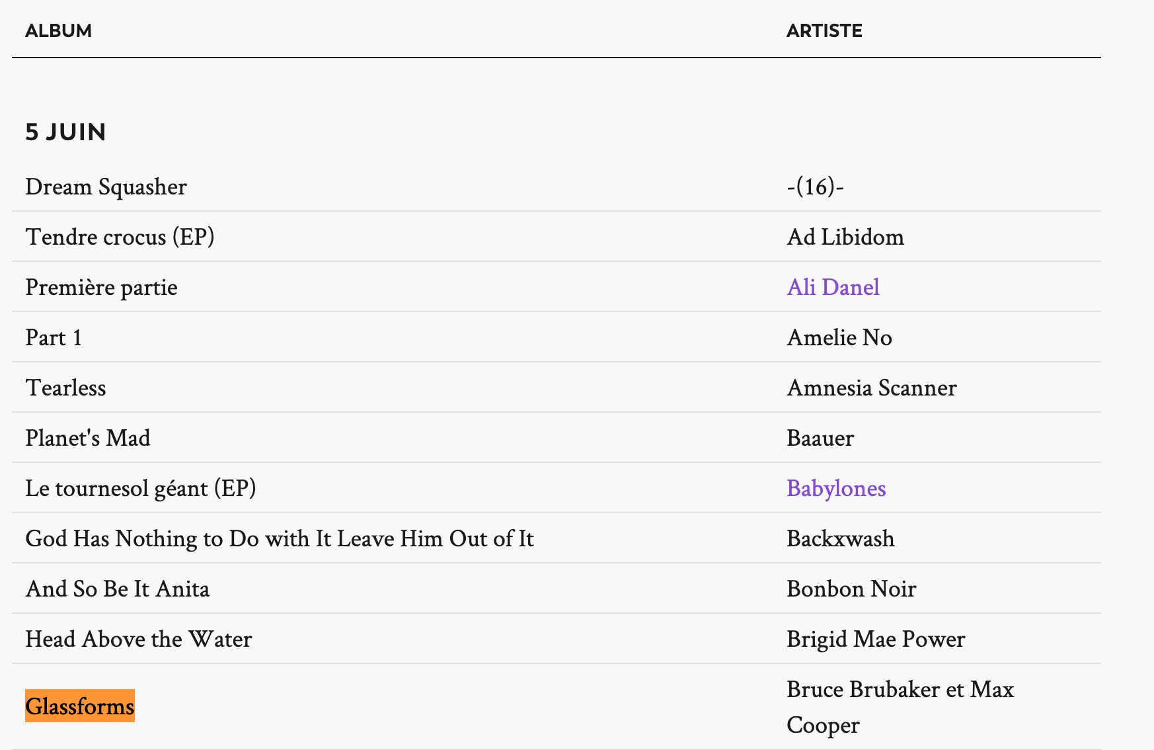Click the And So Be It Anita title

118,589
